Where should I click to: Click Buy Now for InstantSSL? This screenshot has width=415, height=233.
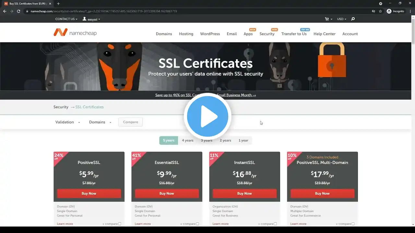(244, 194)
